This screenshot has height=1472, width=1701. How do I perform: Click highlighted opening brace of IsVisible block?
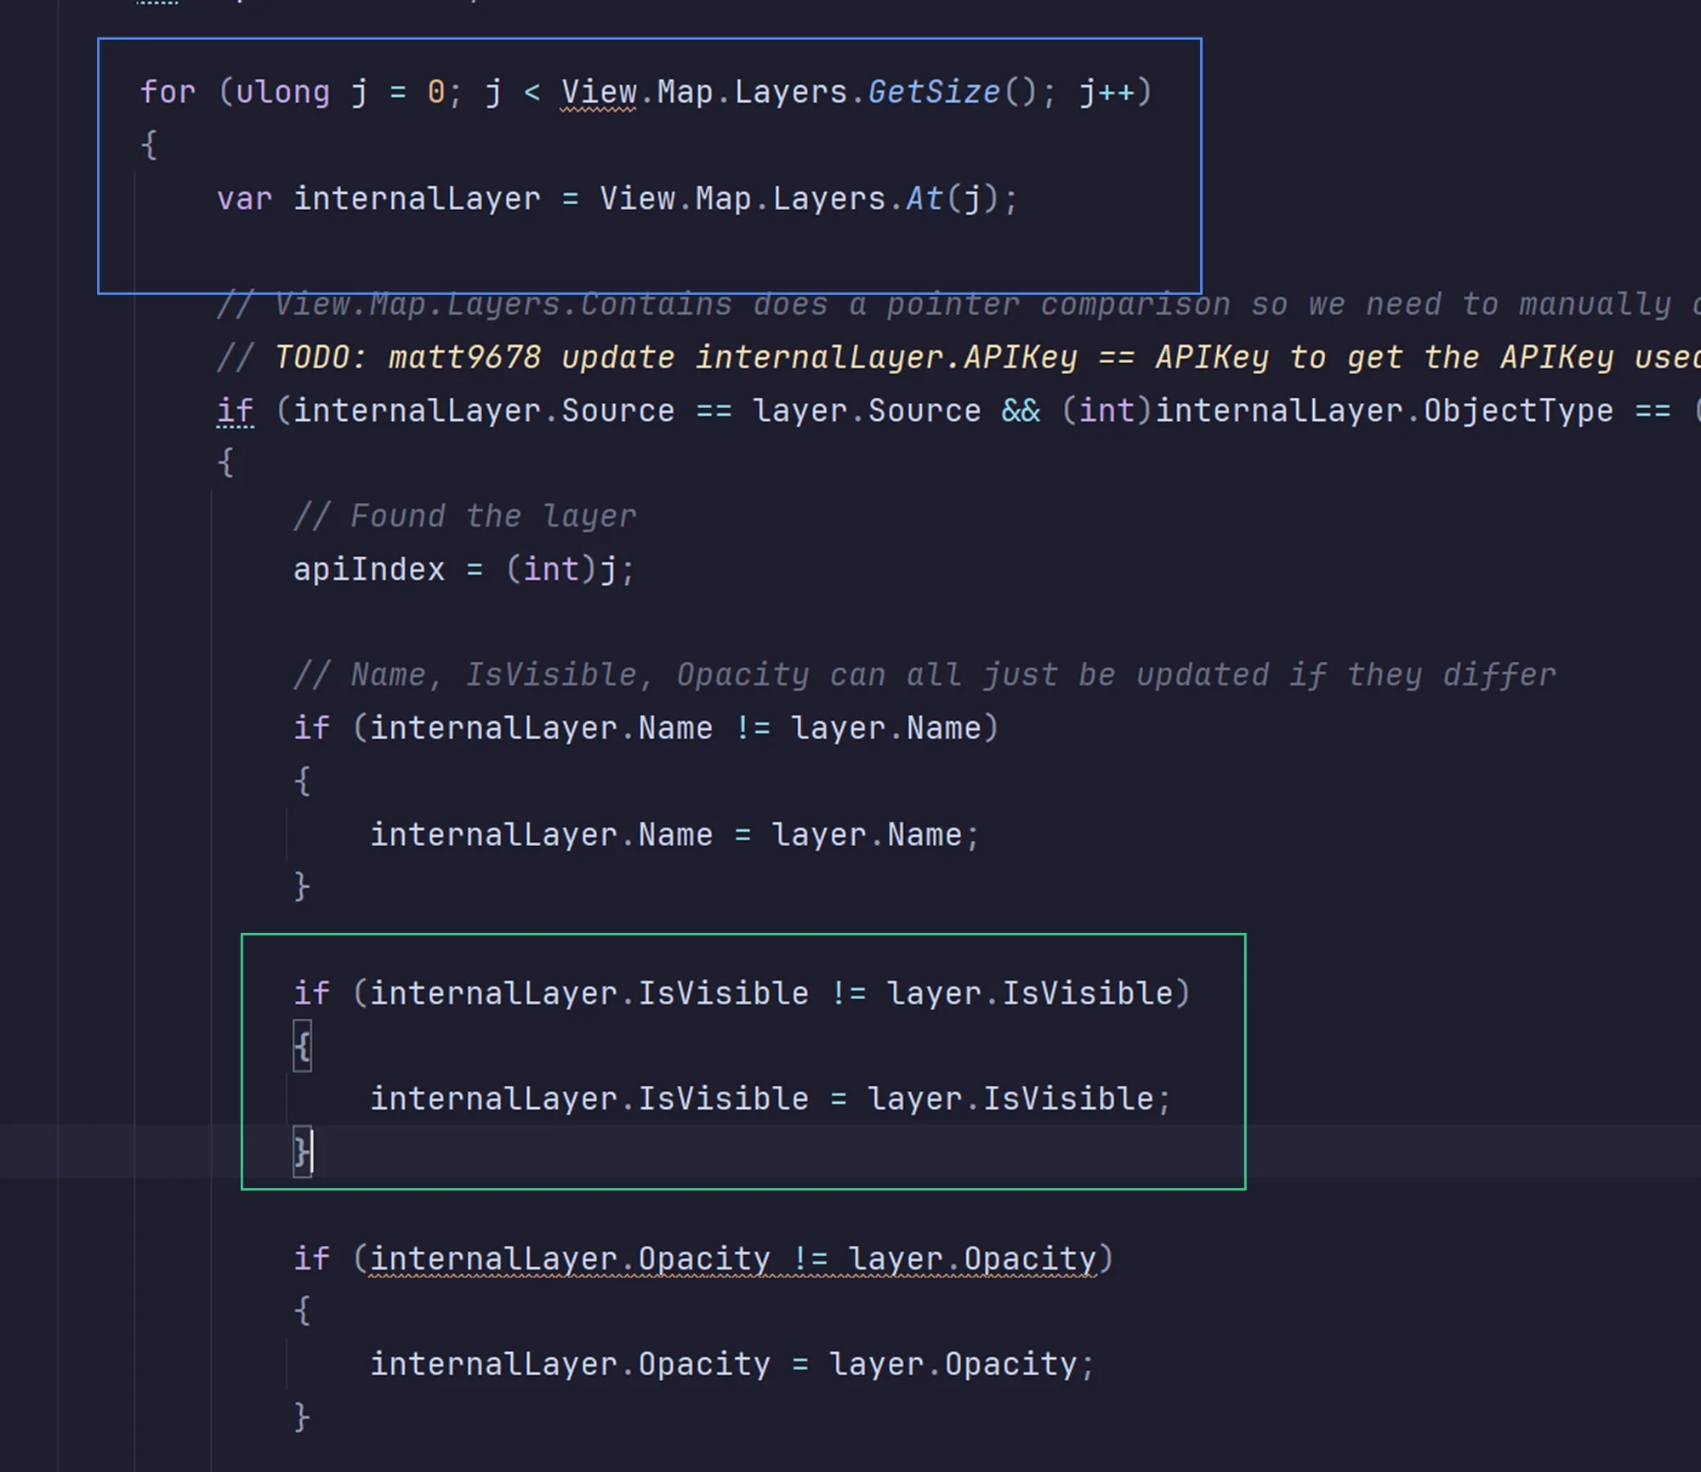302,1046
